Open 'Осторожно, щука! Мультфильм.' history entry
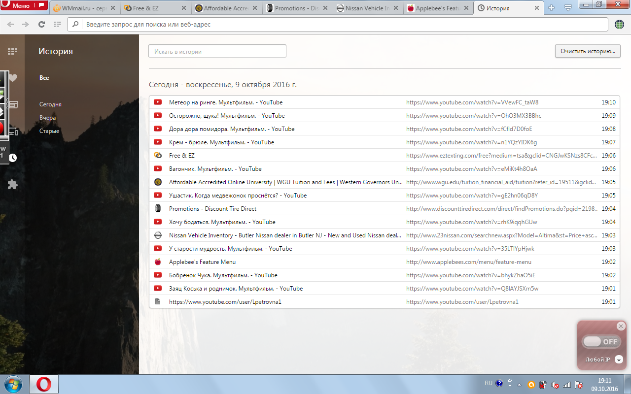 tap(227, 116)
